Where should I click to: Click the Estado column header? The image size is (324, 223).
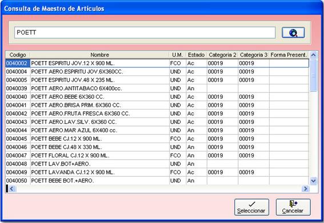click(197, 55)
